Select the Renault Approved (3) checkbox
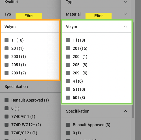The width and height of the screenshot is (141, 140). (68, 125)
